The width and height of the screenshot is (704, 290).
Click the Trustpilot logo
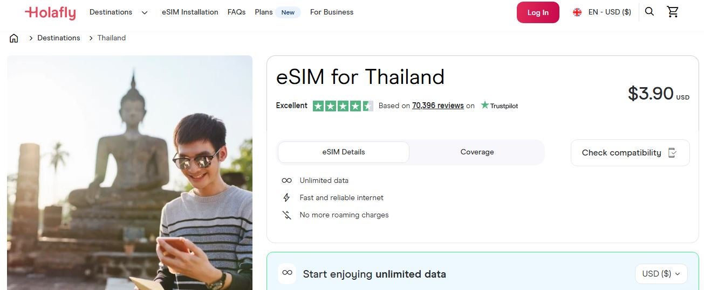pyautogui.click(x=499, y=105)
